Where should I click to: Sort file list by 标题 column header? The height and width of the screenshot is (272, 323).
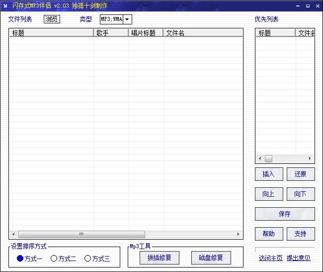[52, 33]
